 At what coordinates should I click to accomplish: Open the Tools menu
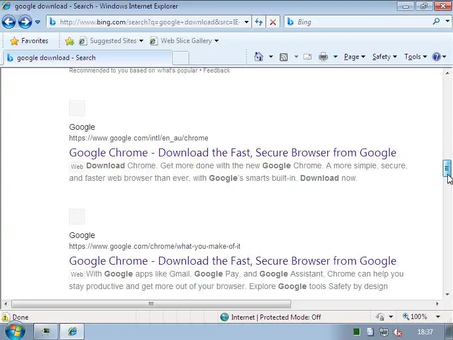(x=416, y=57)
